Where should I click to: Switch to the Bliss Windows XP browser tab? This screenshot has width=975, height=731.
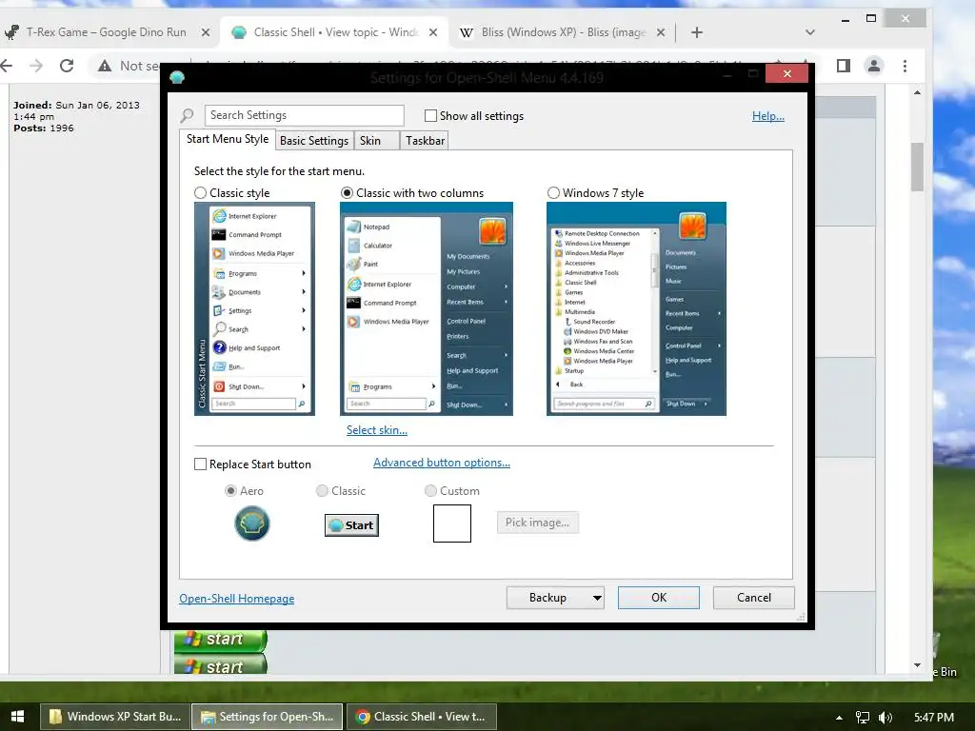tap(562, 32)
